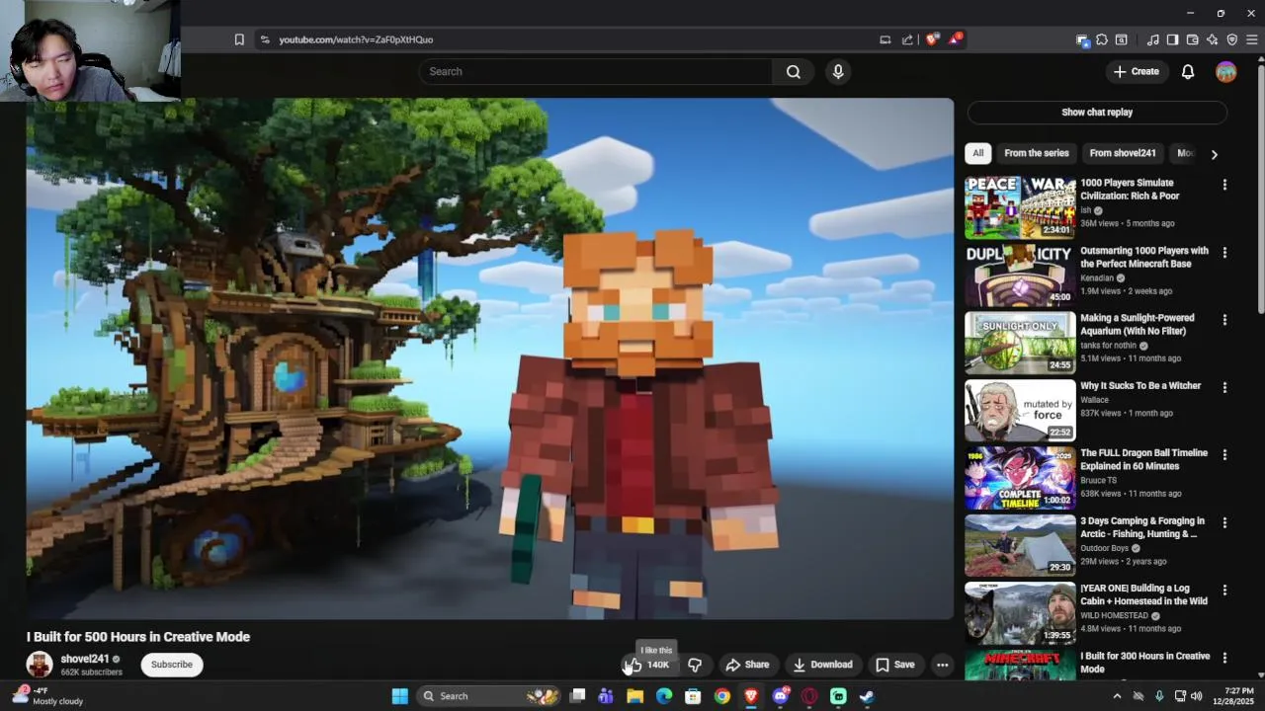Open Leo AI sparkle icon
The image size is (1265, 711).
click(1212, 39)
